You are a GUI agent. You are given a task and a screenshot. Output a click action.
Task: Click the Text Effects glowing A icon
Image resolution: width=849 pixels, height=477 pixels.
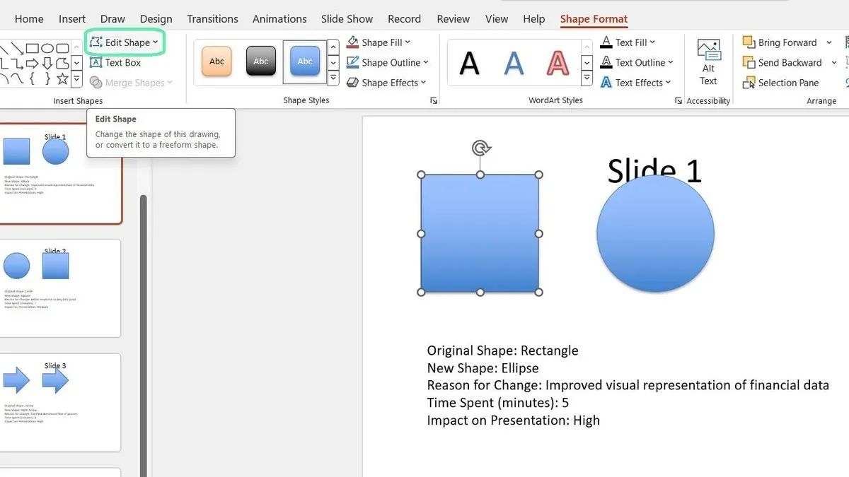coord(606,83)
